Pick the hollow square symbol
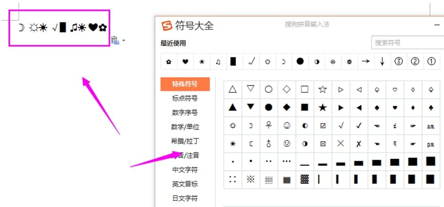This screenshot has height=207, width=444. [304, 89]
